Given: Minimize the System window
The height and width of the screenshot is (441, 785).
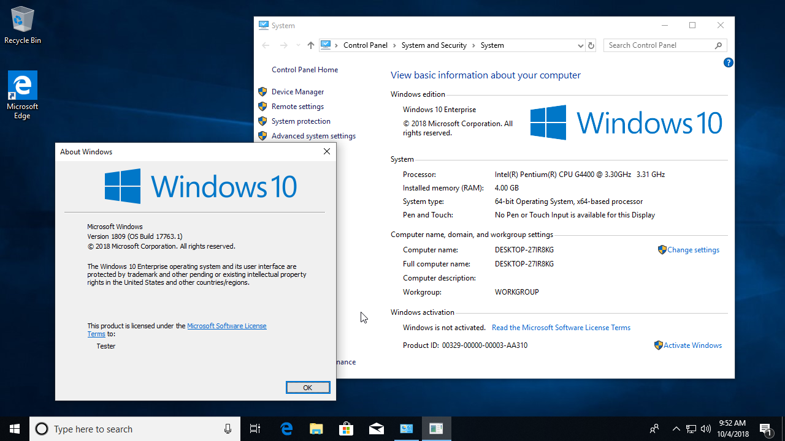Looking at the screenshot, I should [664, 25].
